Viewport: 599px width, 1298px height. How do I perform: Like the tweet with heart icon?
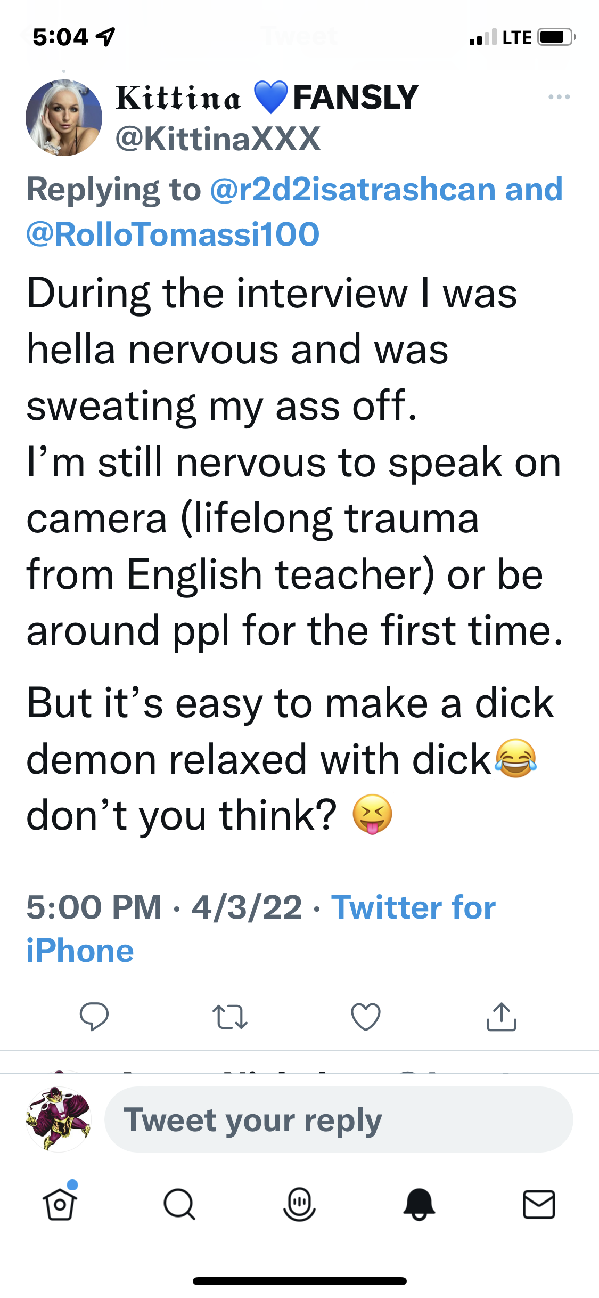click(366, 1017)
